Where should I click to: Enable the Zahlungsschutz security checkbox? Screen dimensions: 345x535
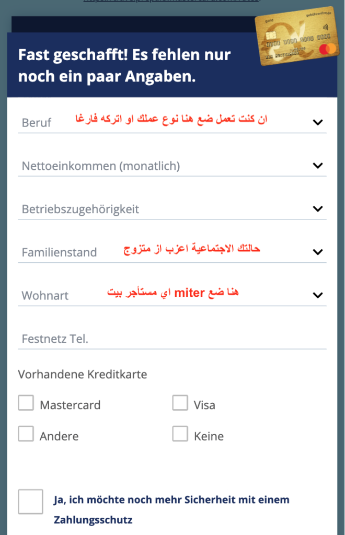coord(31,502)
